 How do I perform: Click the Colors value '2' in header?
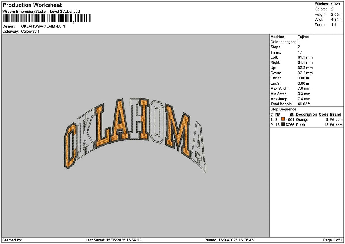pos(332,9)
